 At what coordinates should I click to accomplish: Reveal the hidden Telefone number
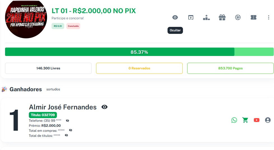point(68,121)
